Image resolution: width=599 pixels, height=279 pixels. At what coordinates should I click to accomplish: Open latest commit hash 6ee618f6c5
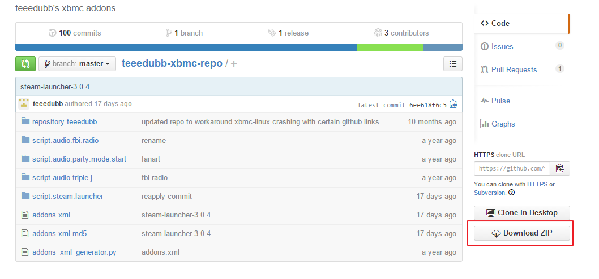(x=428, y=105)
